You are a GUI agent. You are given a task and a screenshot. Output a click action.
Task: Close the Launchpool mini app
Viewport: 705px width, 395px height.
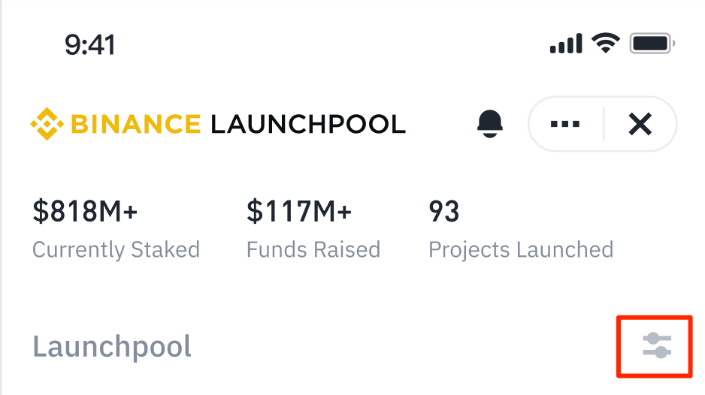coord(640,124)
